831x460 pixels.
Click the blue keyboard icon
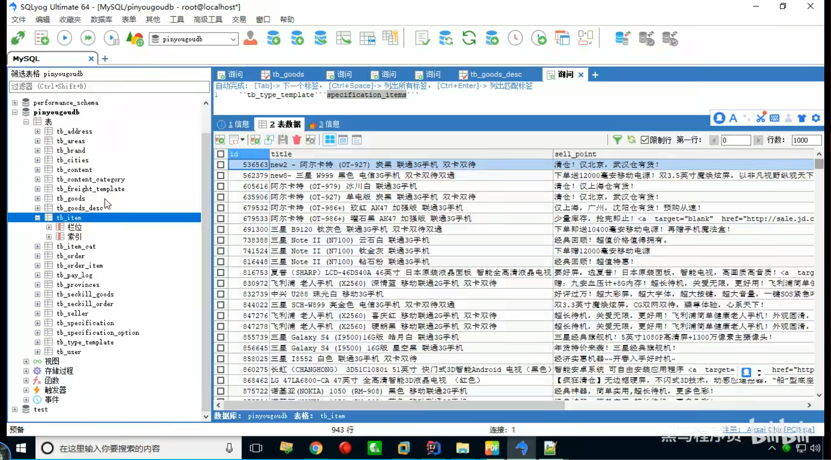(x=775, y=118)
